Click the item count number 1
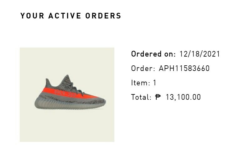239x151 pixels. [155, 83]
